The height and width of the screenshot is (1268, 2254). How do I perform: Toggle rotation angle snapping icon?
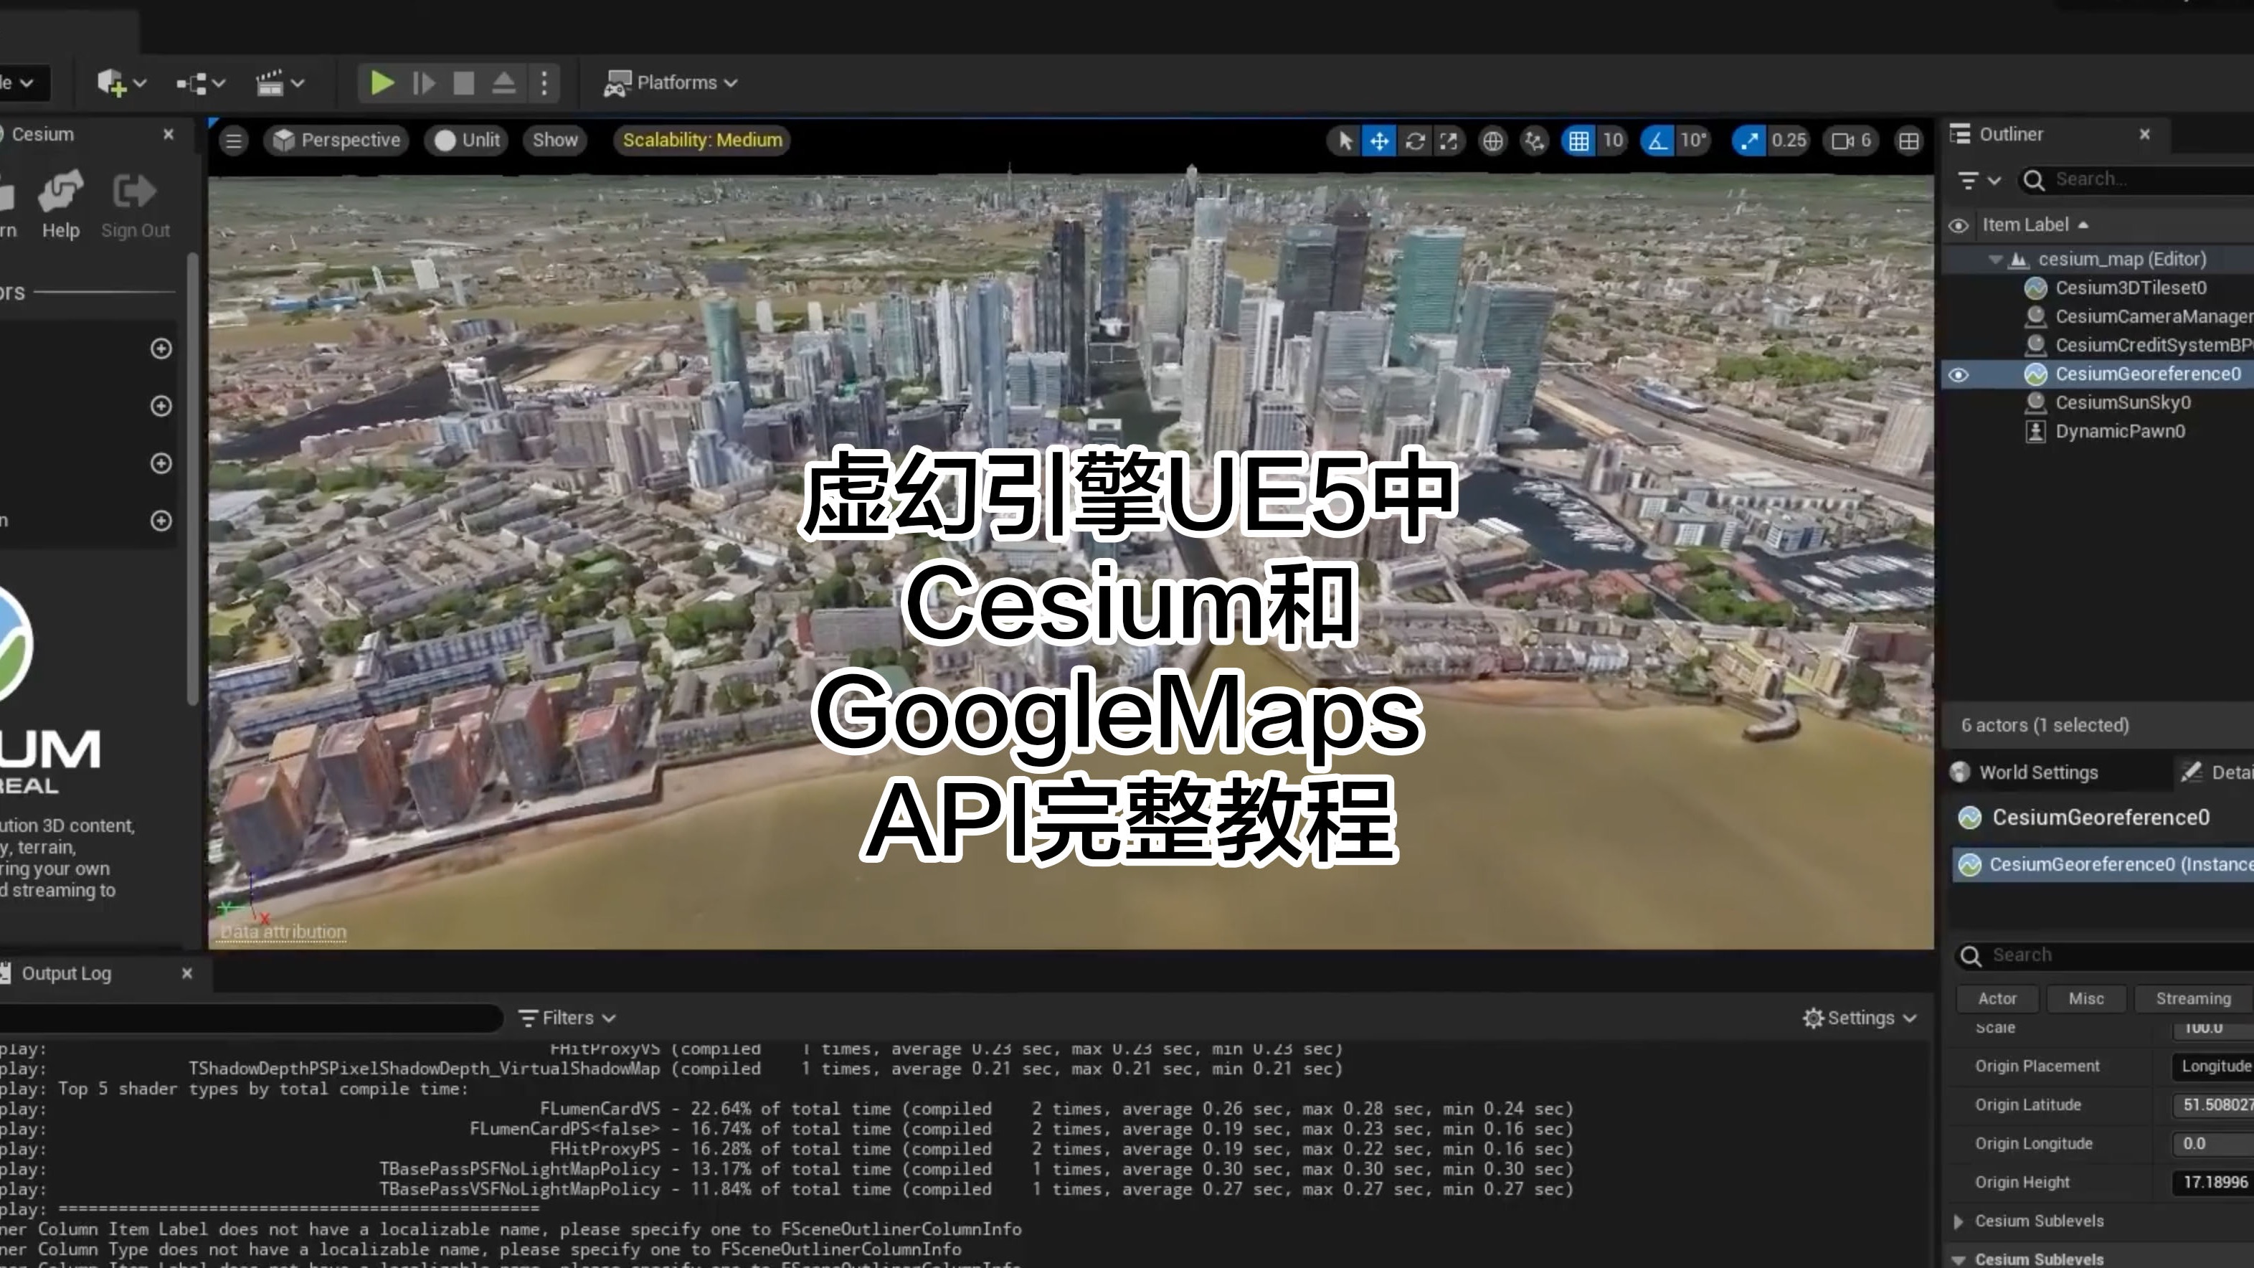point(1657,141)
